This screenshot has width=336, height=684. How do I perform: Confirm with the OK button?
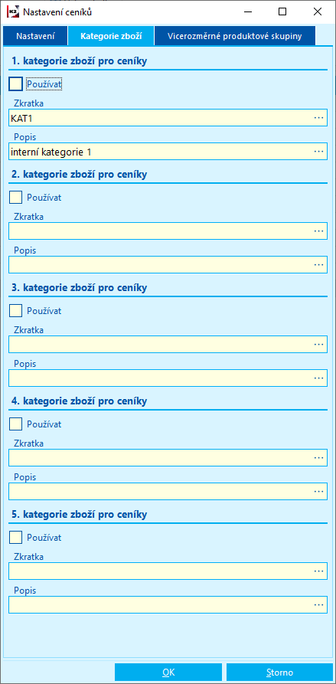[168, 673]
